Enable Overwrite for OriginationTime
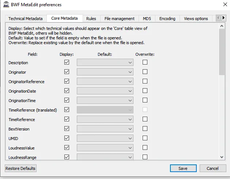Image resolution: width=230 pixels, height=179 pixels. pyautogui.click(x=145, y=100)
